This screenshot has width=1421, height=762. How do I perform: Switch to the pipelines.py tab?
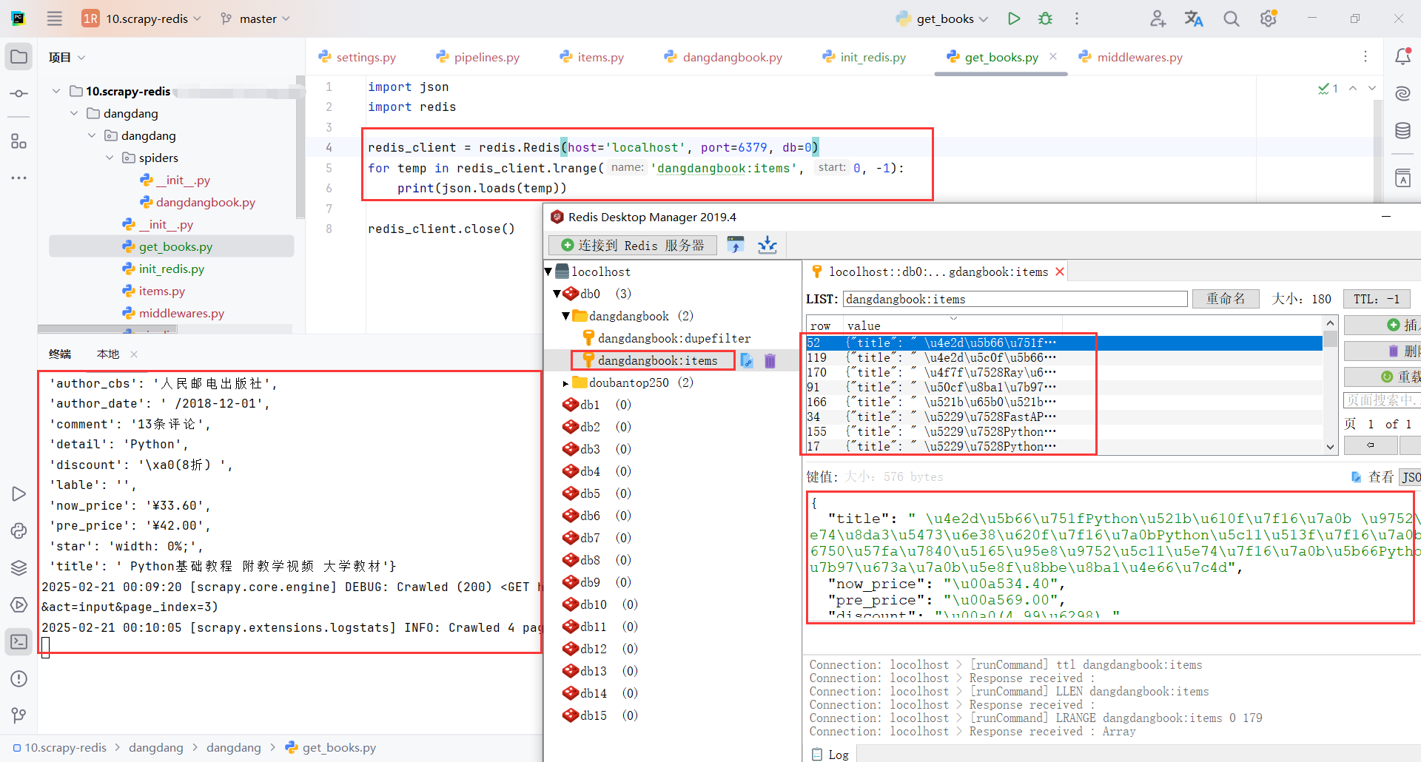478,57
